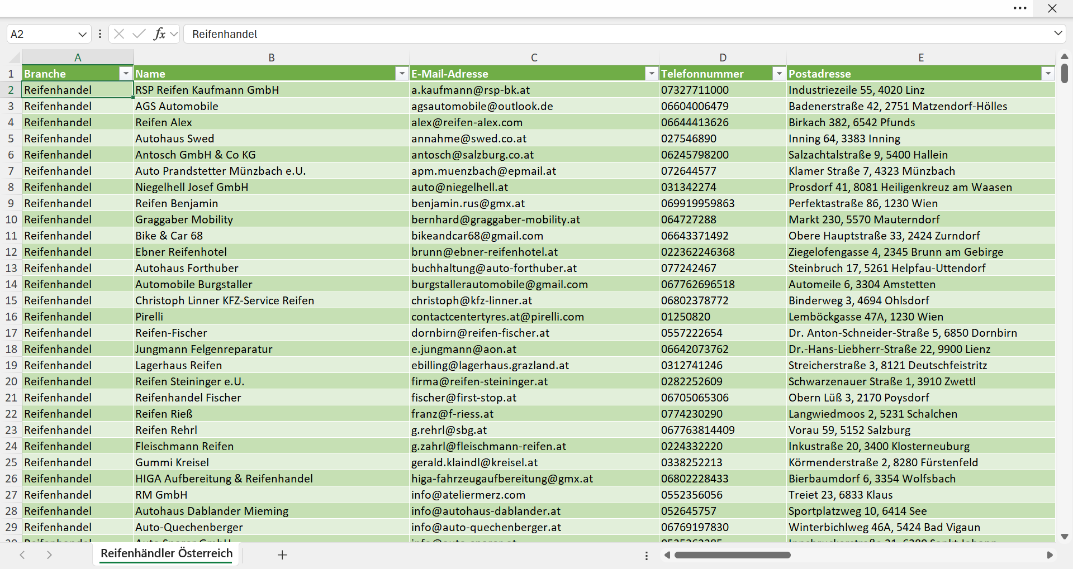Click the vertical scrollbar thumb
1073x569 pixels.
coord(1064,73)
